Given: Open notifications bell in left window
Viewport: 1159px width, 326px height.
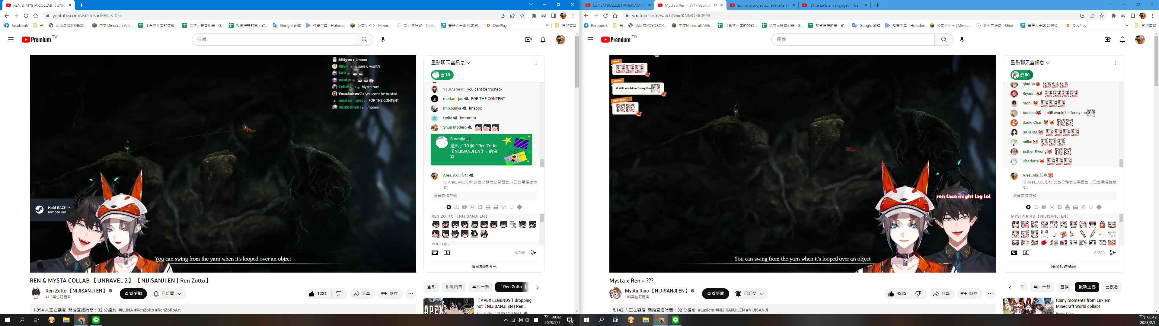Looking at the screenshot, I should click(543, 40).
